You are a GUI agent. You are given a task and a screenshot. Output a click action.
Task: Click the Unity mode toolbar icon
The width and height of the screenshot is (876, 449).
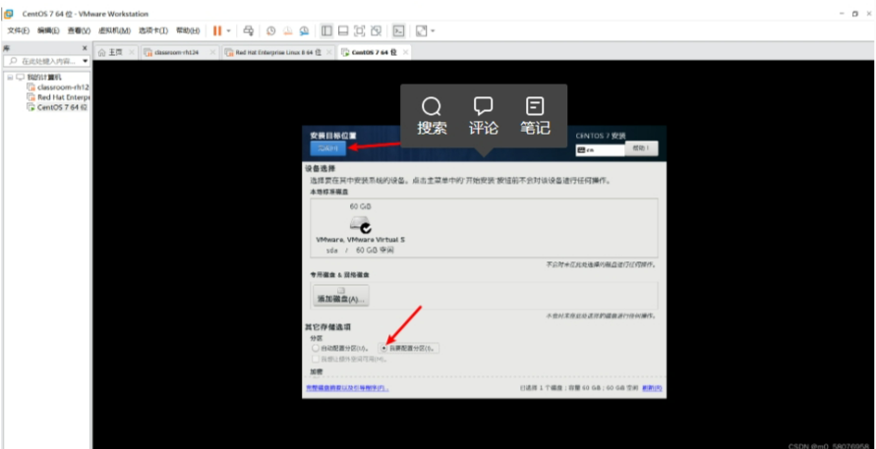376,30
